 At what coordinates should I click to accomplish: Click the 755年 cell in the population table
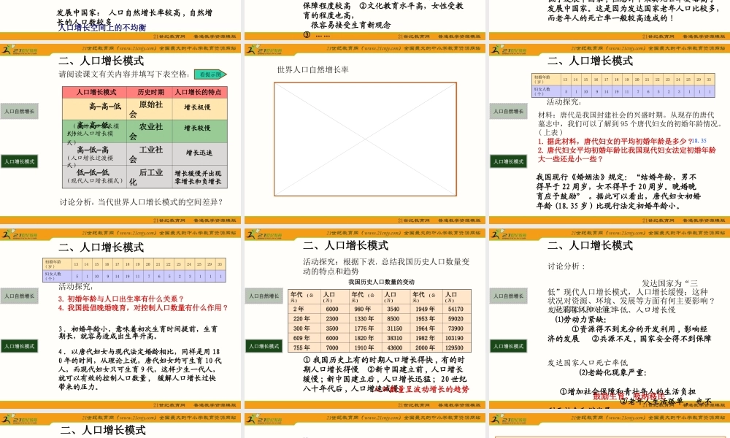coord(304,347)
